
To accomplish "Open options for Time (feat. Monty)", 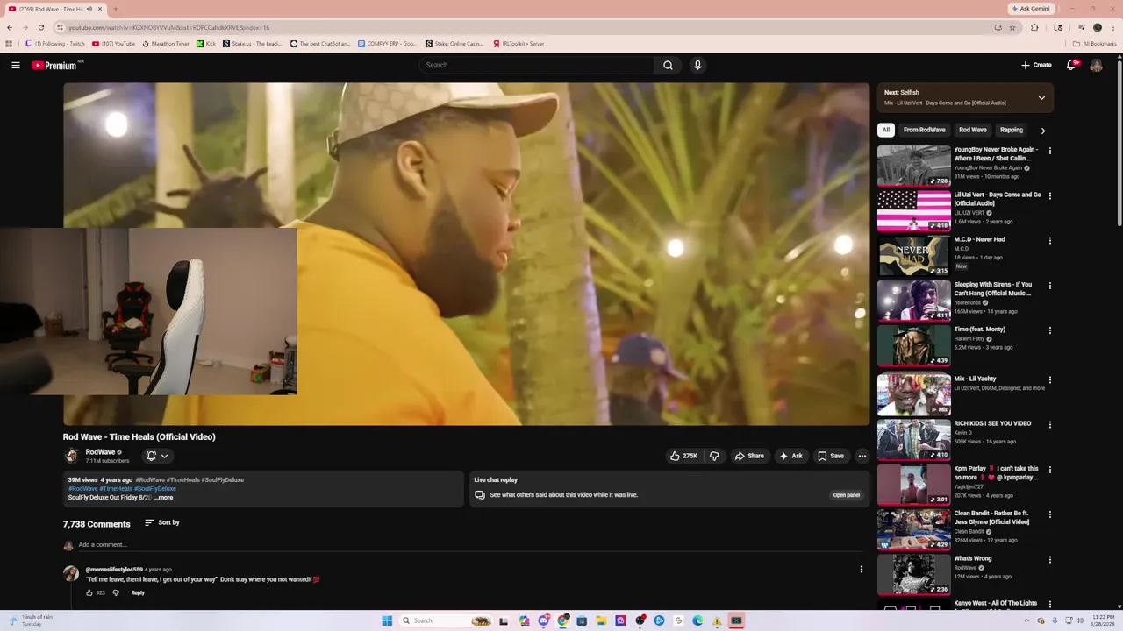I will [1049, 330].
